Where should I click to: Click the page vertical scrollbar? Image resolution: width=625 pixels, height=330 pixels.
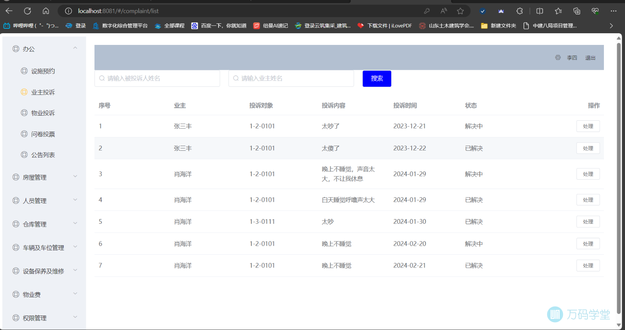pyautogui.click(x=619, y=178)
